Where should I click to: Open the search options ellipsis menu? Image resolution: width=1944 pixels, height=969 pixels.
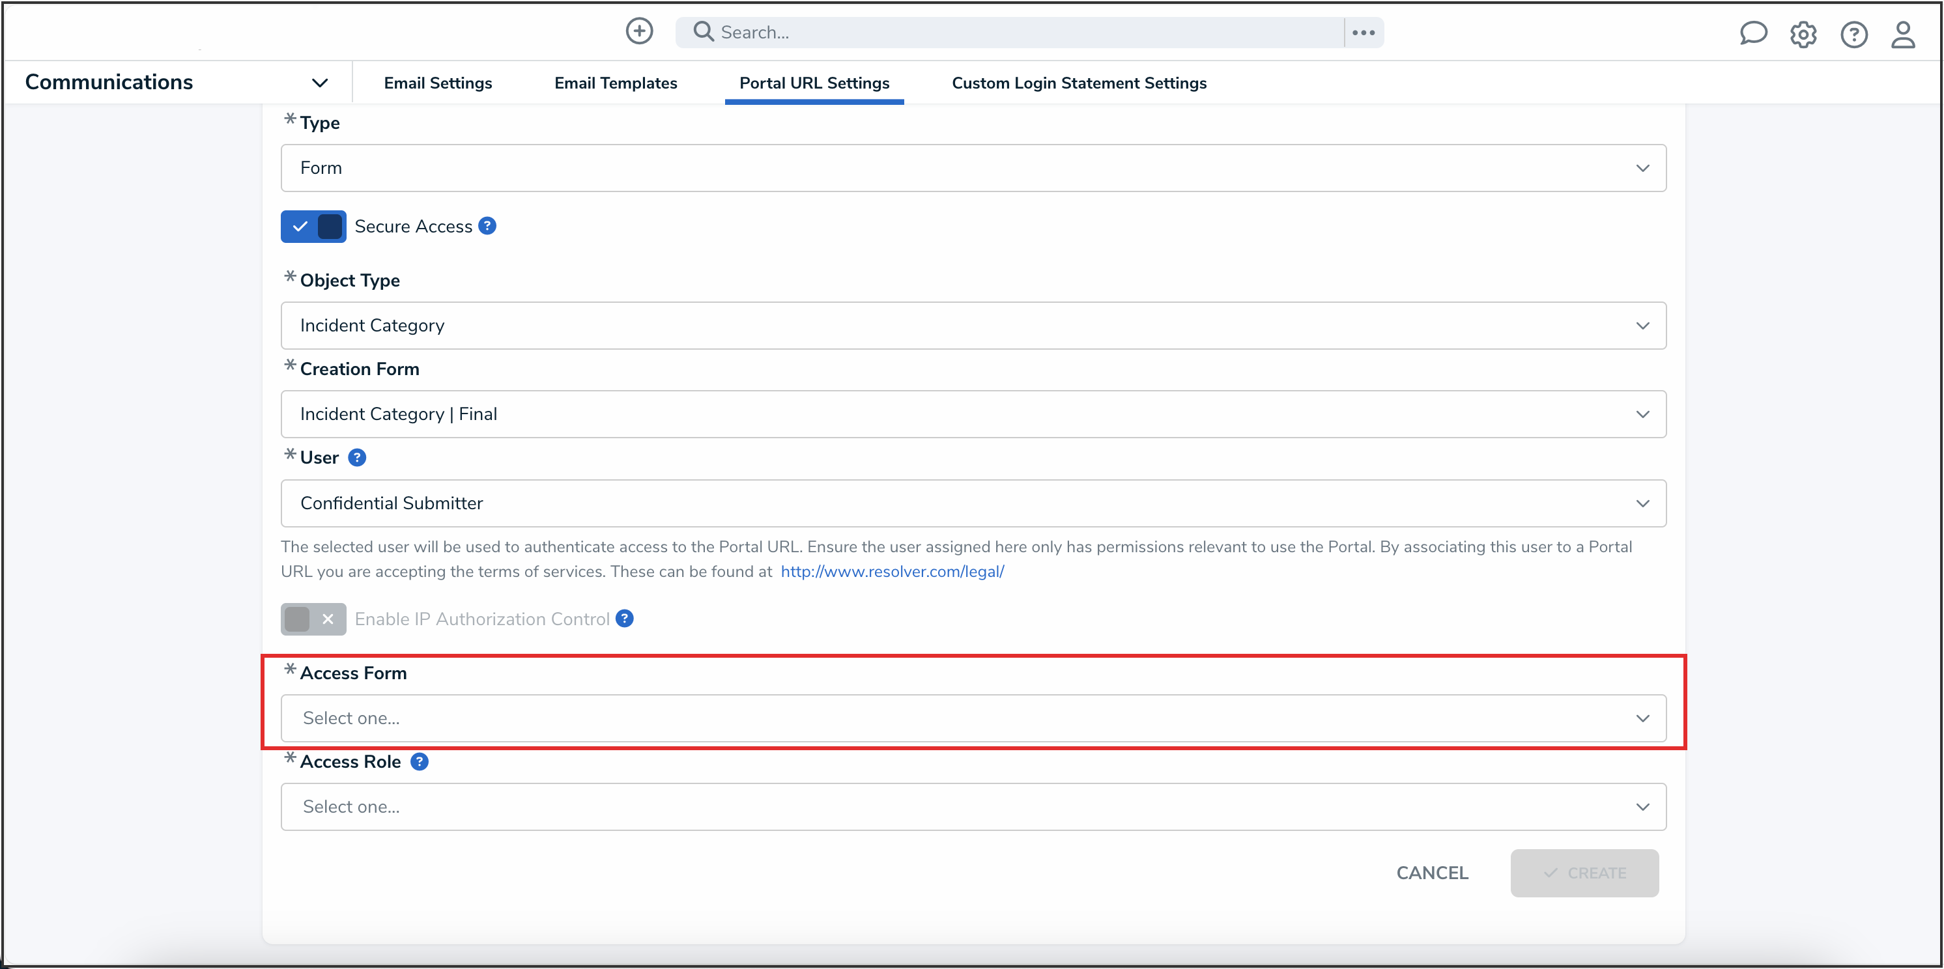point(1363,33)
